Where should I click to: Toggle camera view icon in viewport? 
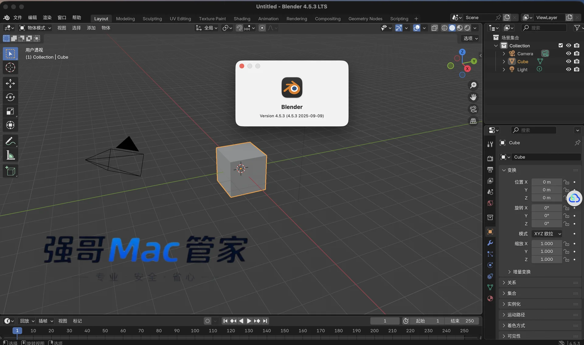click(473, 109)
